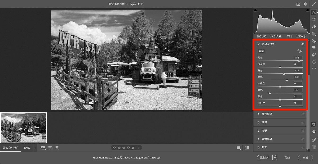
Task: Select the Crop tool in right toolbar
Action: click(x=314, y=19)
